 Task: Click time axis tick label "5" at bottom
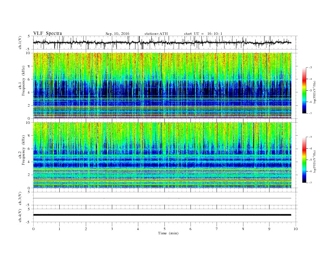164,229
